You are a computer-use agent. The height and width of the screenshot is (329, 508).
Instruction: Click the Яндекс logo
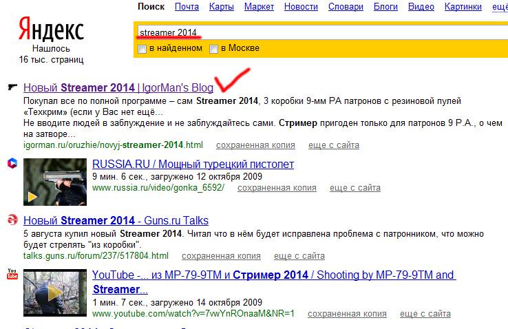51,30
